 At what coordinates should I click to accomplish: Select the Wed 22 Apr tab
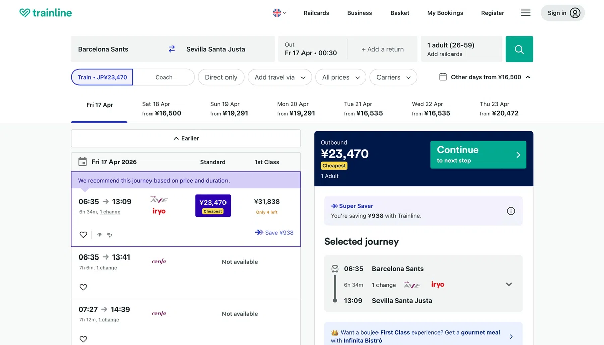431,108
